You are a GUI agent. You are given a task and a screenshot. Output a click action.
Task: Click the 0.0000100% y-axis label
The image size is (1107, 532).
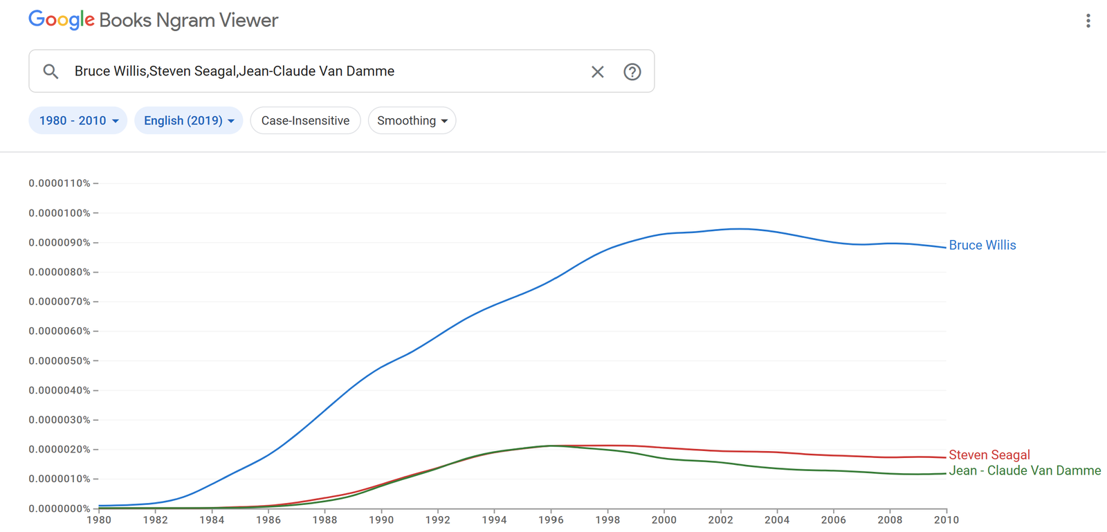(x=60, y=213)
